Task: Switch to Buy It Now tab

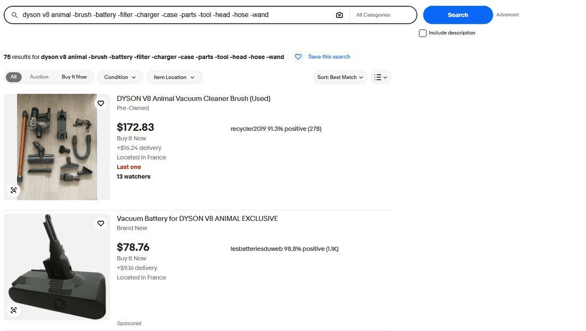Action: pyautogui.click(x=75, y=77)
